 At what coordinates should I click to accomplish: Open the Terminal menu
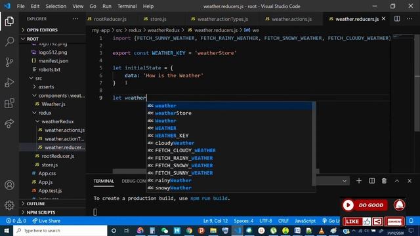[127, 6]
